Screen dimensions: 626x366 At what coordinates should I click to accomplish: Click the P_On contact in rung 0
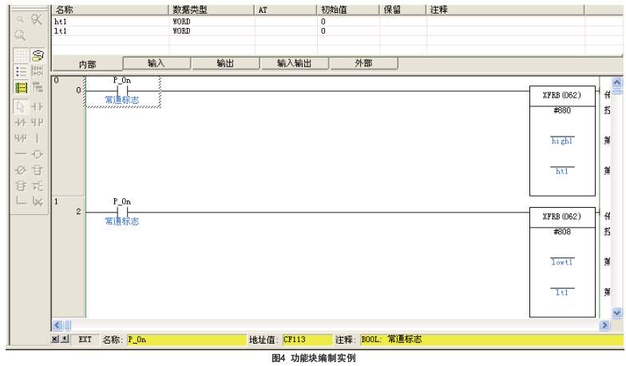121,90
